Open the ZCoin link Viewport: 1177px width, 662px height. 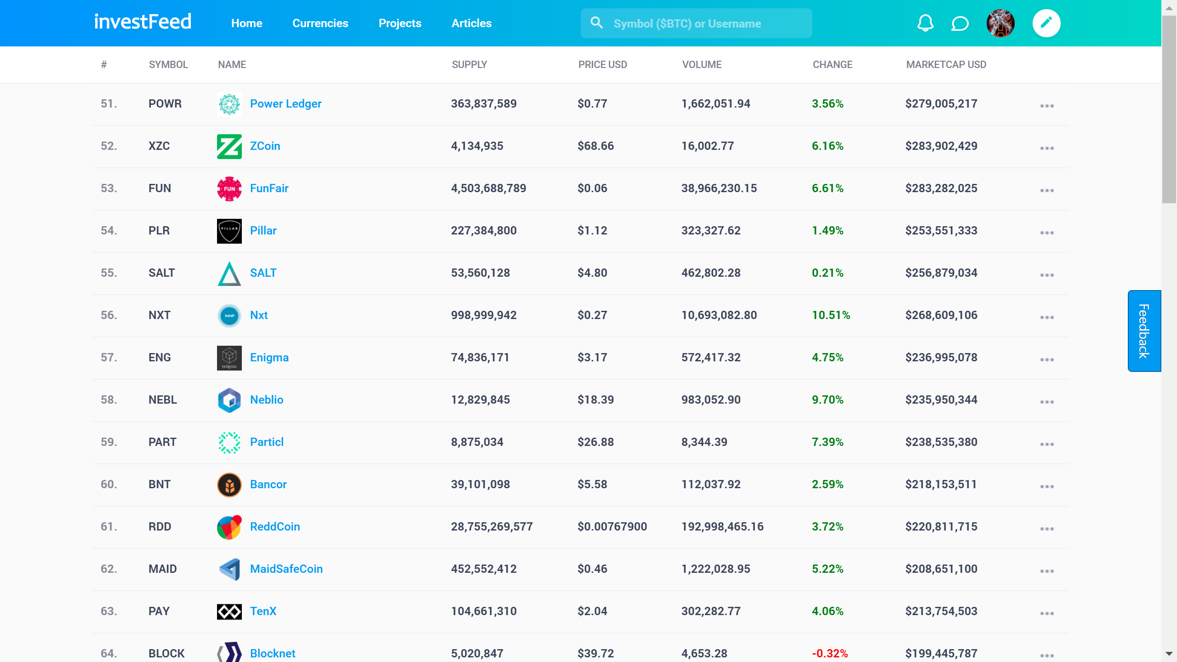265,146
